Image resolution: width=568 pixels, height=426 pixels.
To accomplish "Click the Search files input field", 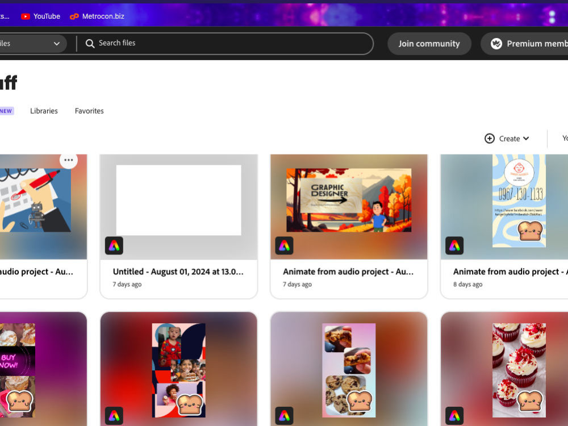I will click(224, 44).
